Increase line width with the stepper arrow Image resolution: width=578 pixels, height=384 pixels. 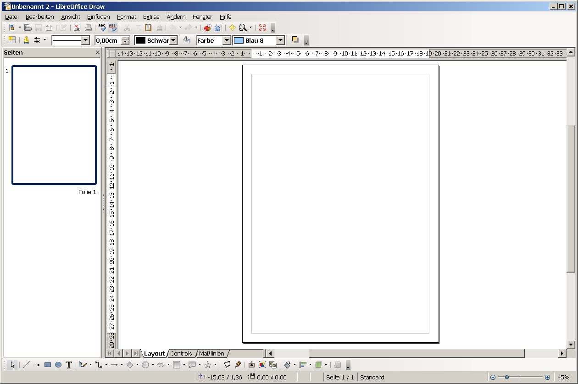(124, 38)
